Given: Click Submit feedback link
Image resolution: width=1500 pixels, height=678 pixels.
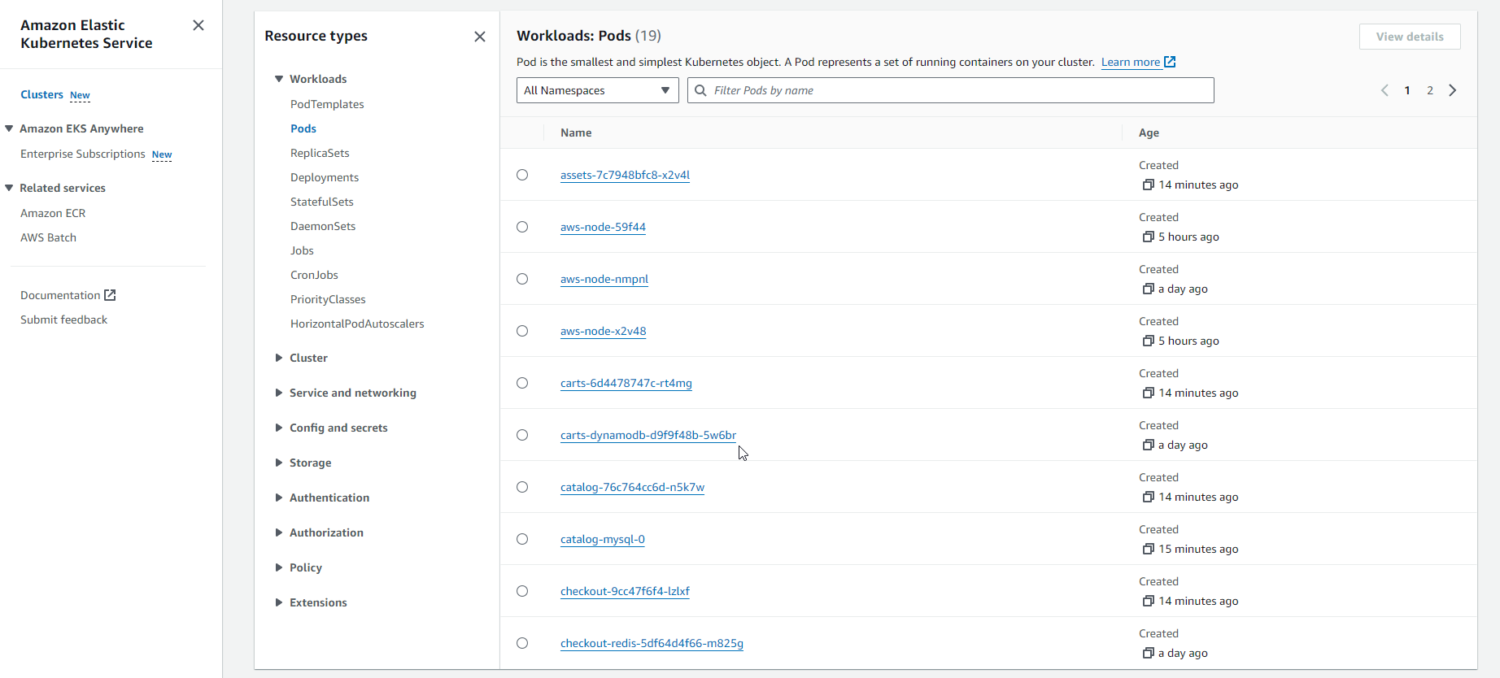Looking at the screenshot, I should click(x=63, y=319).
